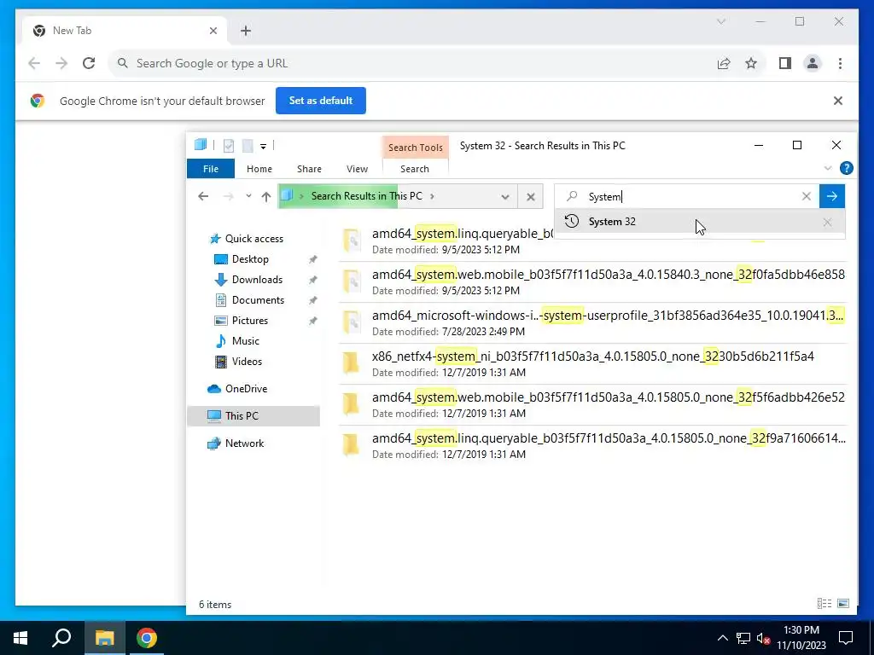Open Chrome side panel icon
The width and height of the screenshot is (874, 655).
(x=785, y=63)
